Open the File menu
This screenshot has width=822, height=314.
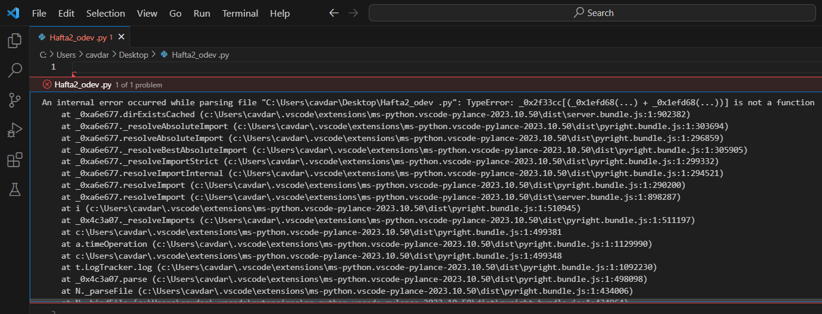[x=39, y=13]
